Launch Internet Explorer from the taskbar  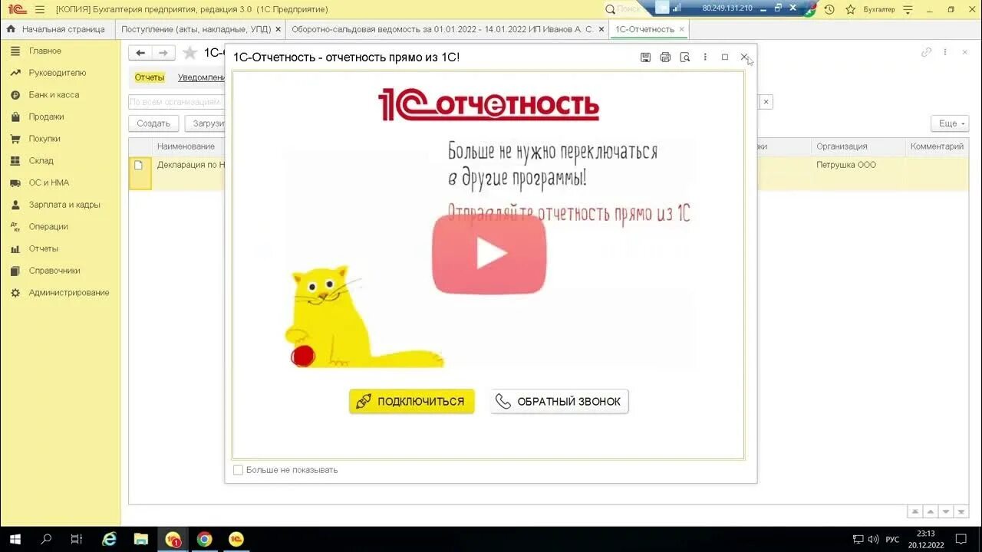point(109,539)
